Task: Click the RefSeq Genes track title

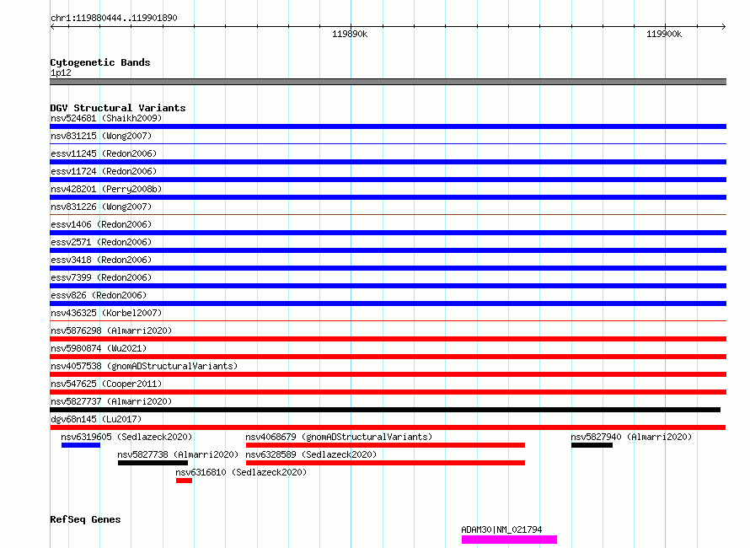Action: 85,519
